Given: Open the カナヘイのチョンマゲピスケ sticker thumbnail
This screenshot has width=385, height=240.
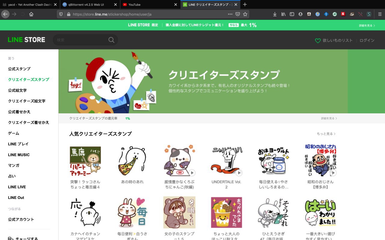Looking at the screenshot, I should click(x=85, y=213).
